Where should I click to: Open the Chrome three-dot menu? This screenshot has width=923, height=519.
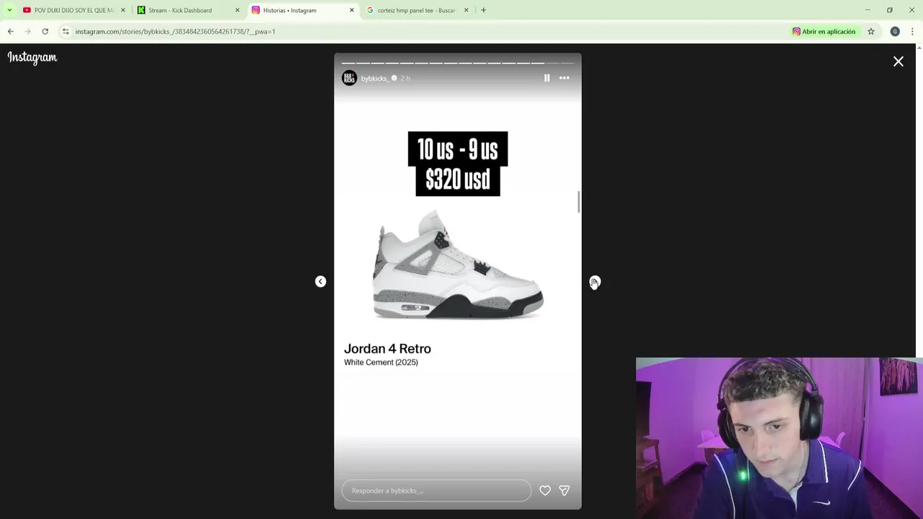[x=912, y=32]
